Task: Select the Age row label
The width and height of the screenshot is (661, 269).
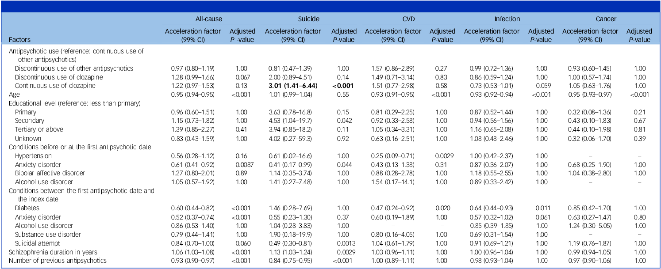Action: pos(14,94)
